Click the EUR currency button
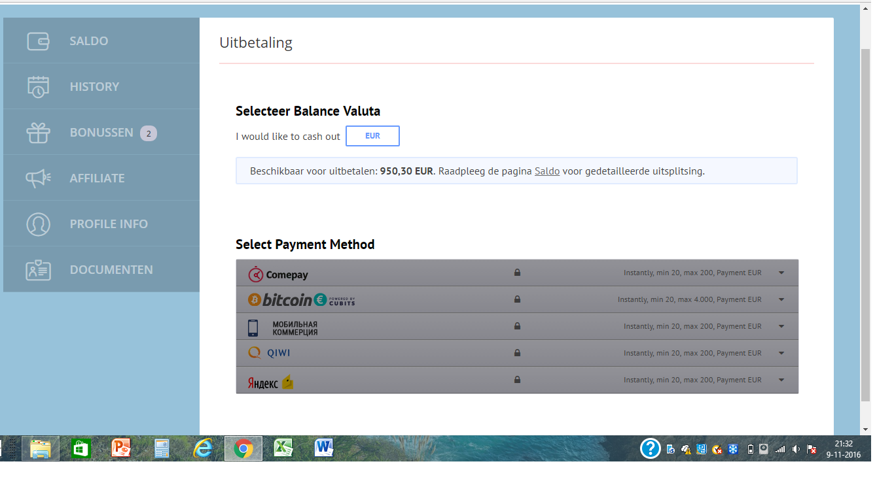 coord(372,136)
